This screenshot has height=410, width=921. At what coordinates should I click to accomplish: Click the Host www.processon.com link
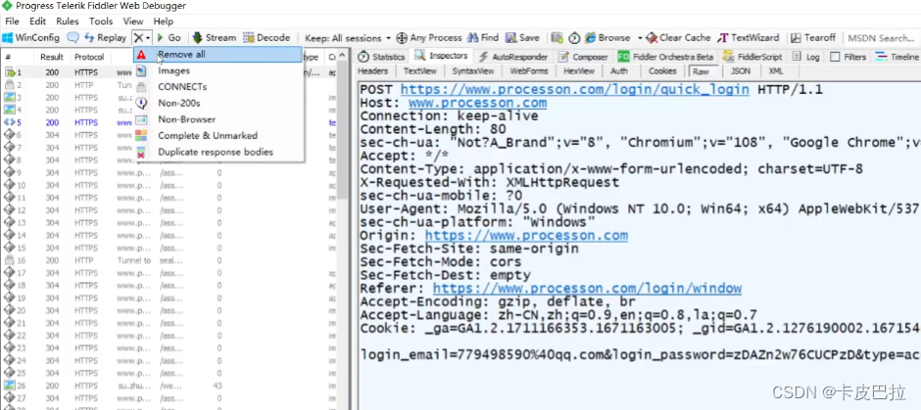(x=477, y=103)
